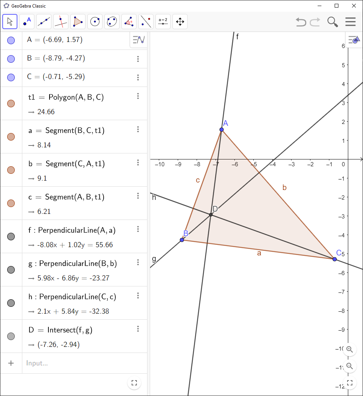Select the Point tool
Screen dimensions: 363x396
coord(27,22)
